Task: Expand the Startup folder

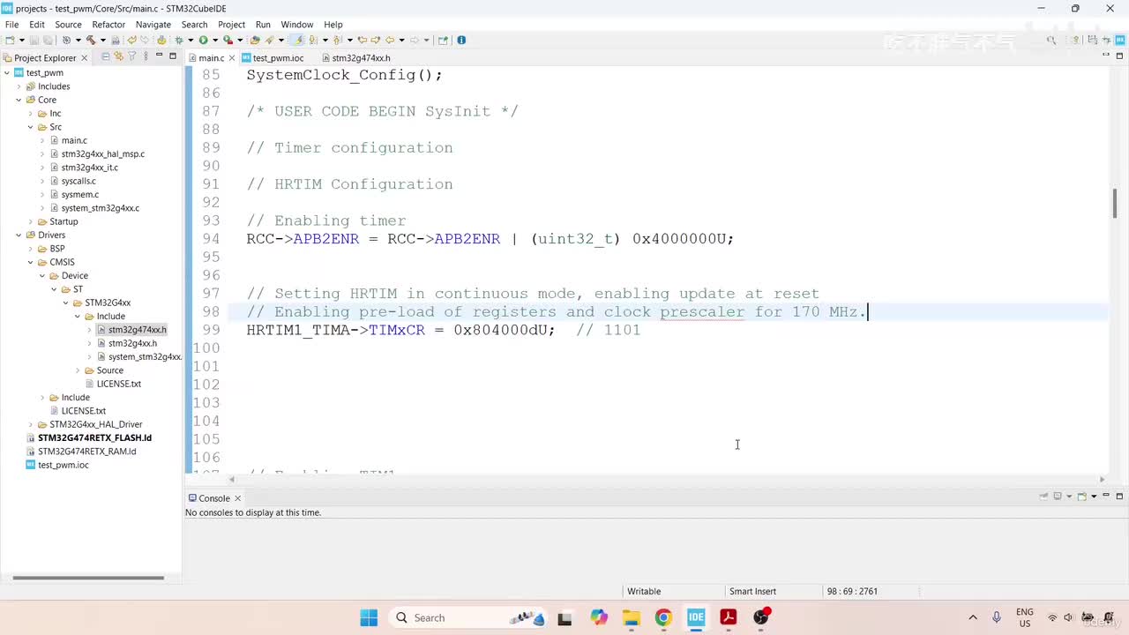Action: [x=31, y=221]
